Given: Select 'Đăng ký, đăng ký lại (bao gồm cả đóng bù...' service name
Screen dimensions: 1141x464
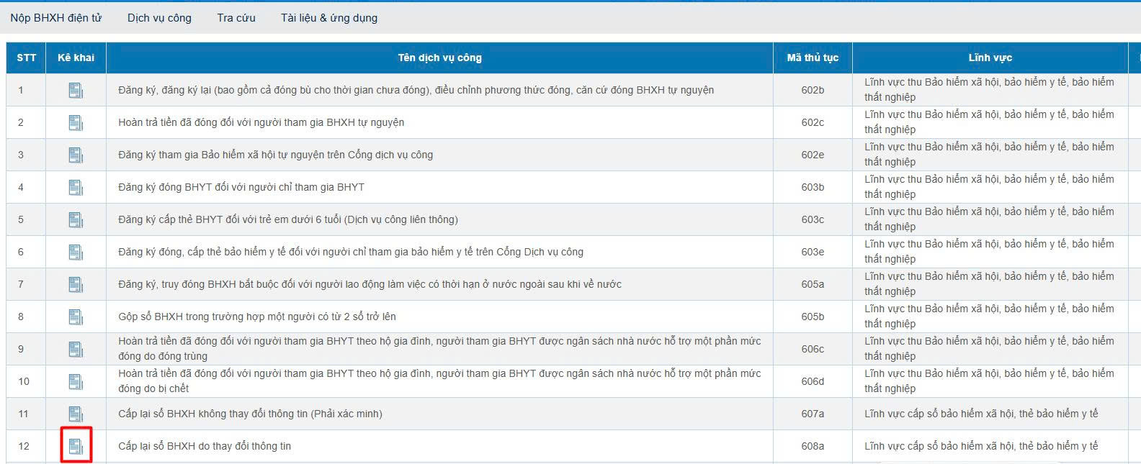Looking at the screenshot, I should pyautogui.click(x=416, y=90).
